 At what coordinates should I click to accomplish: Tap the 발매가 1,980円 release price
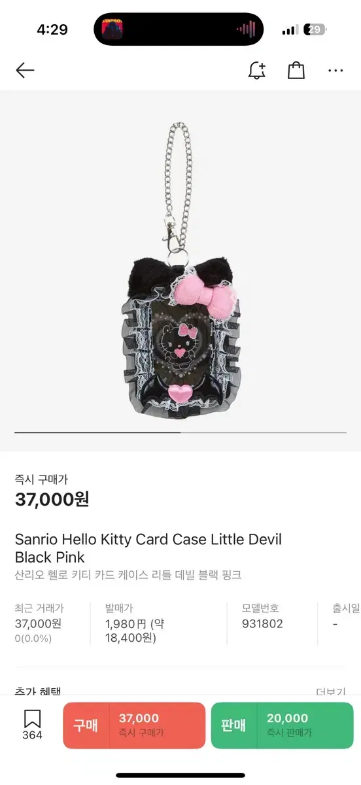(135, 623)
